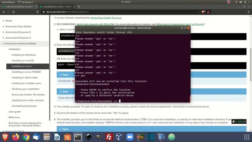Viewport: 252px width, 142px height.
Task: Open the network indicator in top bar
Action: pyautogui.click(x=236, y=2)
